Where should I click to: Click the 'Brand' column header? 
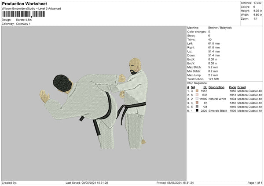pyautogui.click(x=242, y=87)
